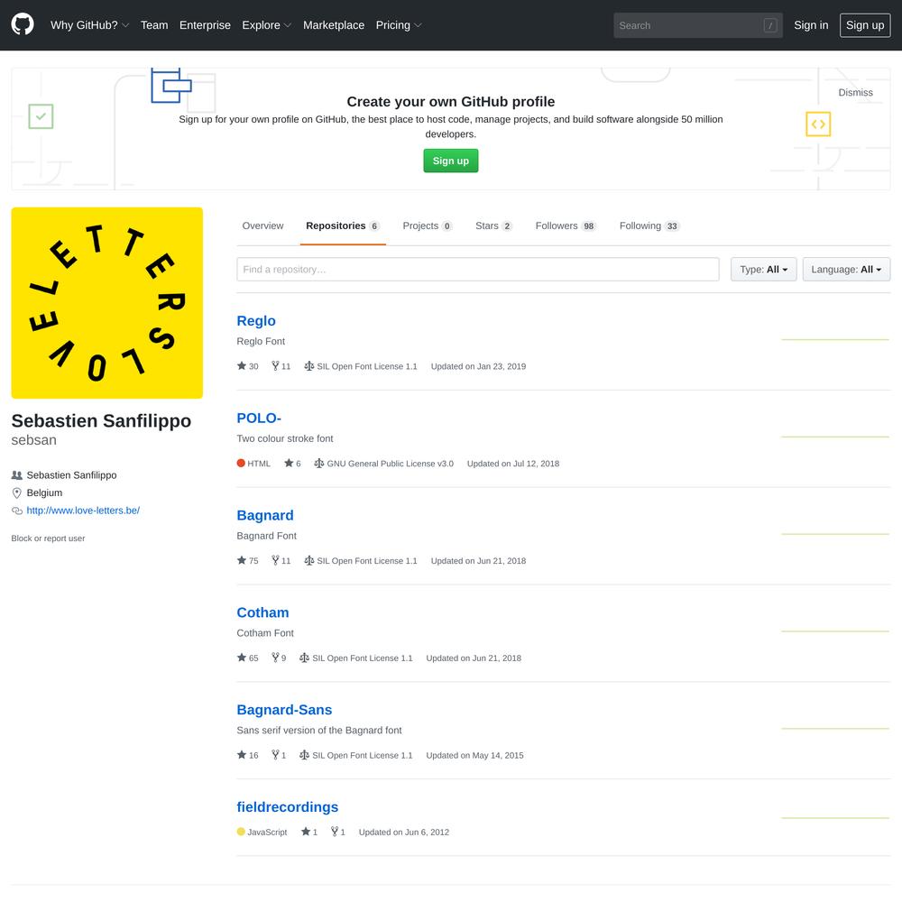This screenshot has height=902, width=902.
Task: Focus the Find a repository field
Action: [x=478, y=269]
